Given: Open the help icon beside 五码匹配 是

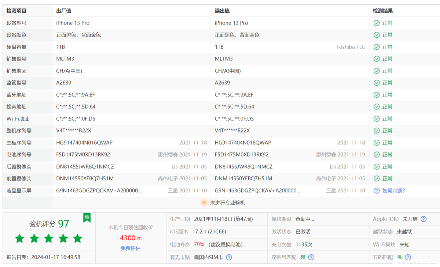Looking at the screenshot, I should 408,257.
